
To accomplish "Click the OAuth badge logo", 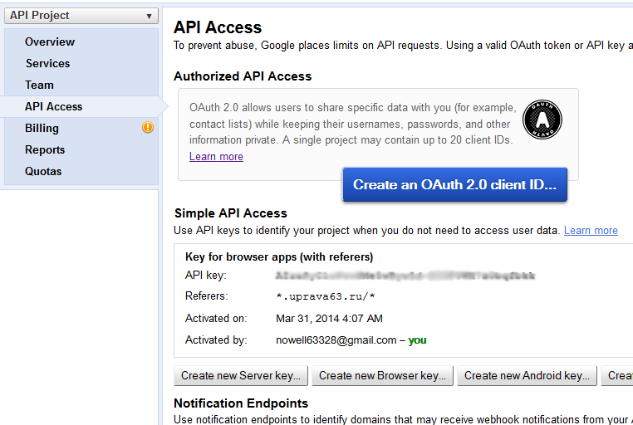I will coord(542,120).
